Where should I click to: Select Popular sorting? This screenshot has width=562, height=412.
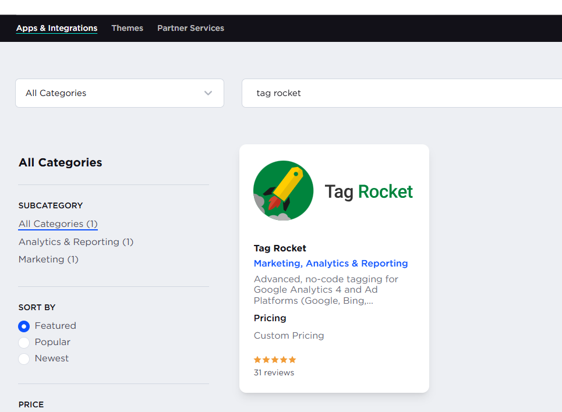point(24,342)
